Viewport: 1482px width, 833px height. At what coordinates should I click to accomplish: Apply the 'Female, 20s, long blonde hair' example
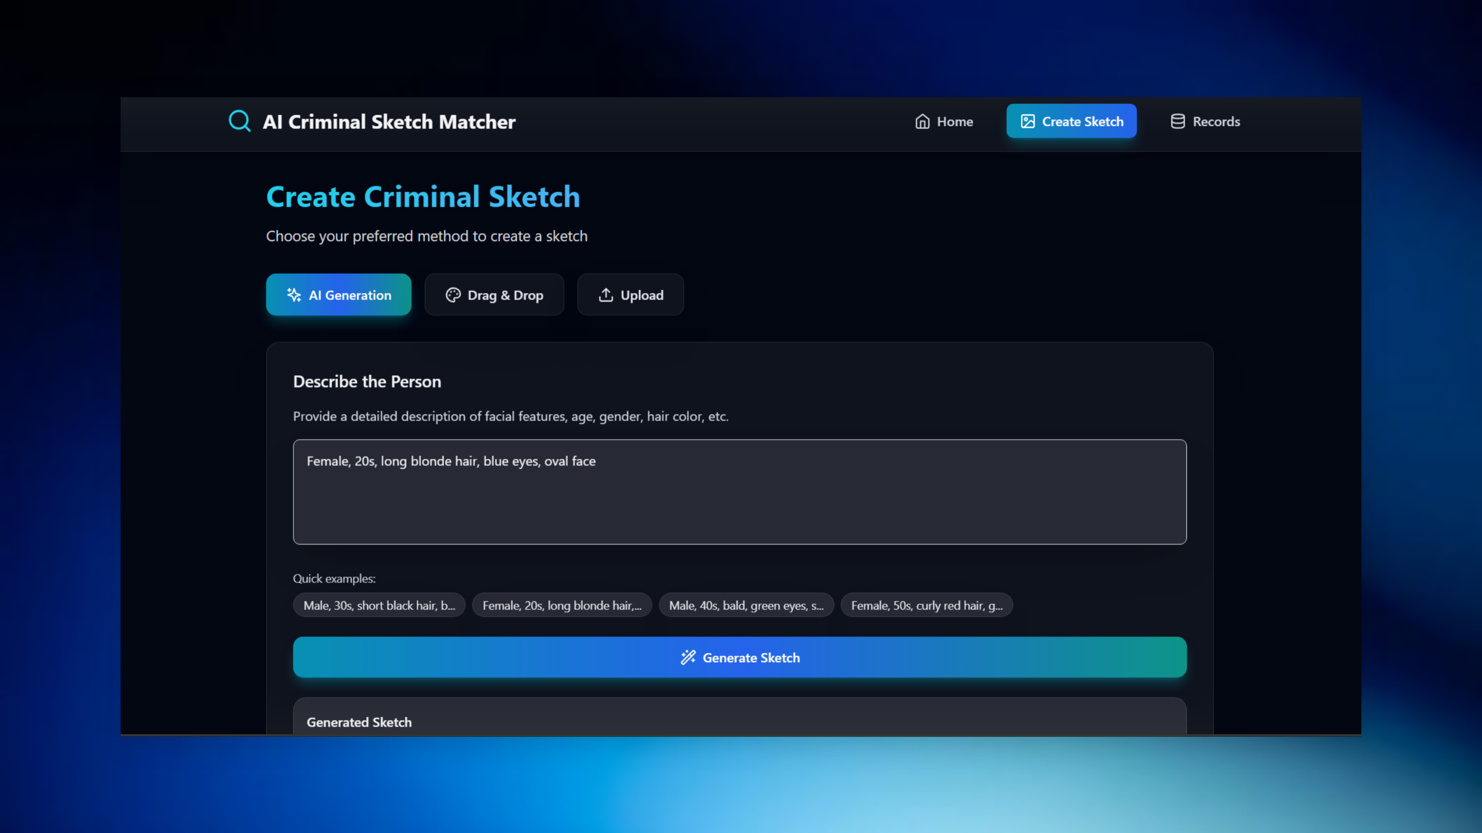click(562, 605)
